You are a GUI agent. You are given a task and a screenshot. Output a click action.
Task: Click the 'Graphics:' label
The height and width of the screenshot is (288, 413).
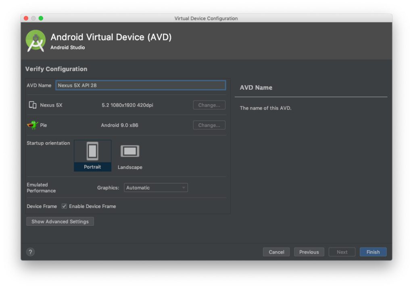coord(108,187)
